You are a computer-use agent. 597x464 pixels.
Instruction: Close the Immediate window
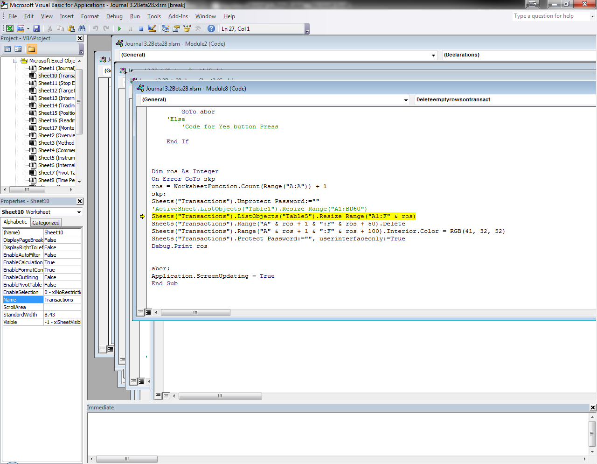coord(593,408)
